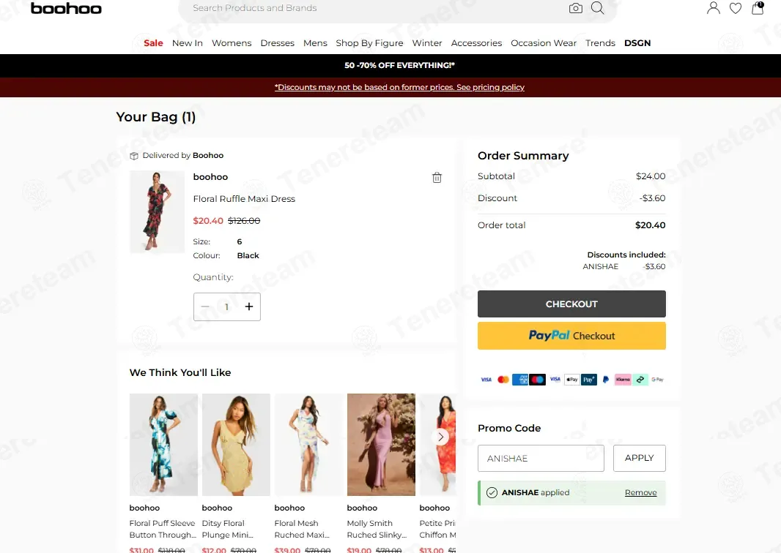781x553 pixels.
Task: Click the Mastercard payment icon
Action: point(503,380)
